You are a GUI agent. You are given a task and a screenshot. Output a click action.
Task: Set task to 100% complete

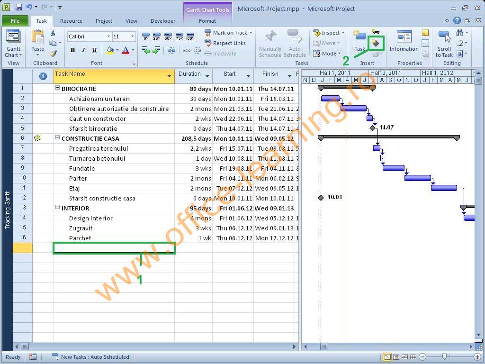click(x=190, y=36)
